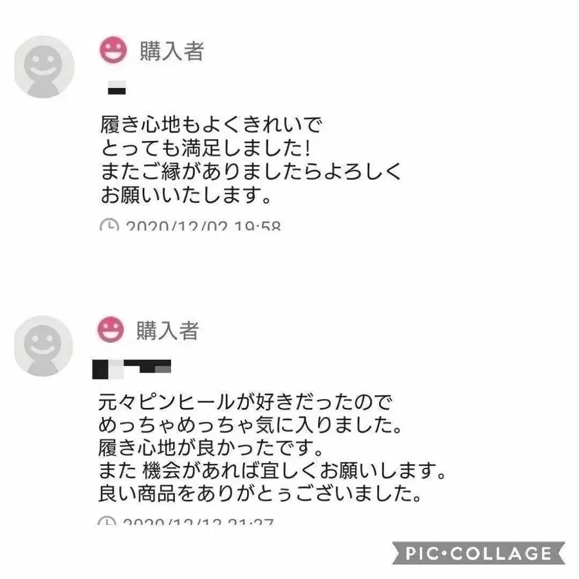Click the text とっても満足しました!
This screenshot has width=579, height=579.
(x=206, y=148)
